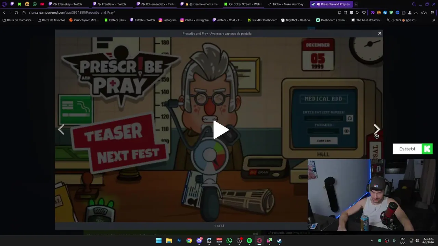Image resolution: width=438 pixels, height=246 pixels.
Task: Go to next screenshot in gallery
Action: 376,129
